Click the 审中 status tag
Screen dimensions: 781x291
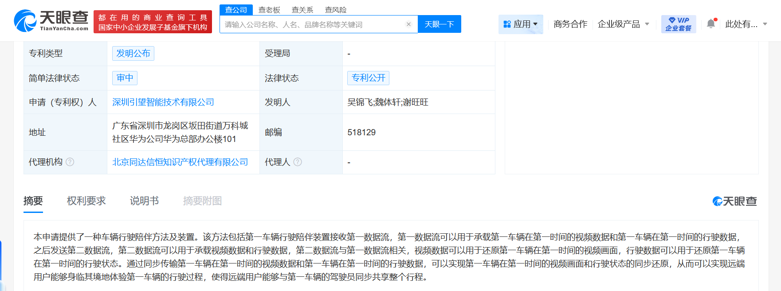125,78
